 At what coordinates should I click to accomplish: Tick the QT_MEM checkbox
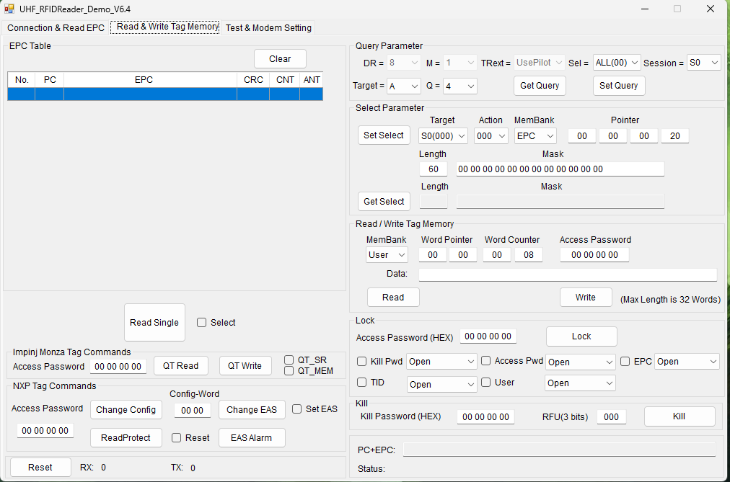tap(289, 371)
